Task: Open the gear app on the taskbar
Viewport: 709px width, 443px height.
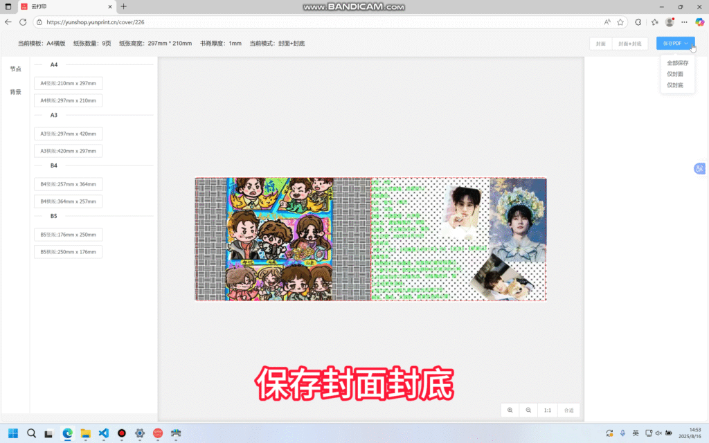Action: point(140,433)
